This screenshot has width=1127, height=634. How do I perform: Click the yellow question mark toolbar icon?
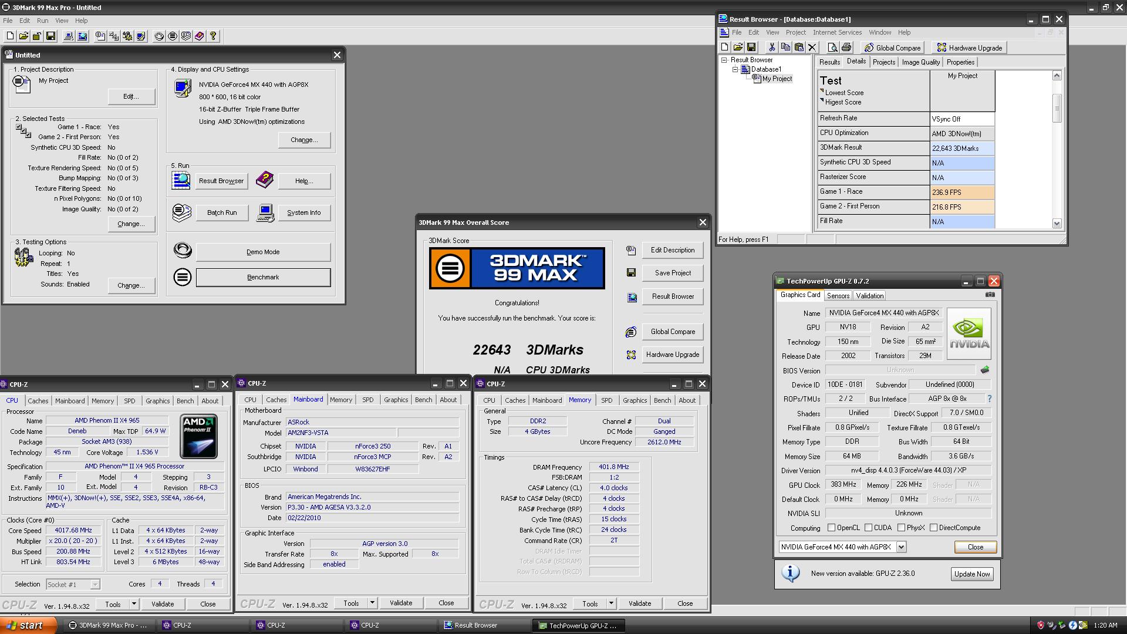pos(213,36)
